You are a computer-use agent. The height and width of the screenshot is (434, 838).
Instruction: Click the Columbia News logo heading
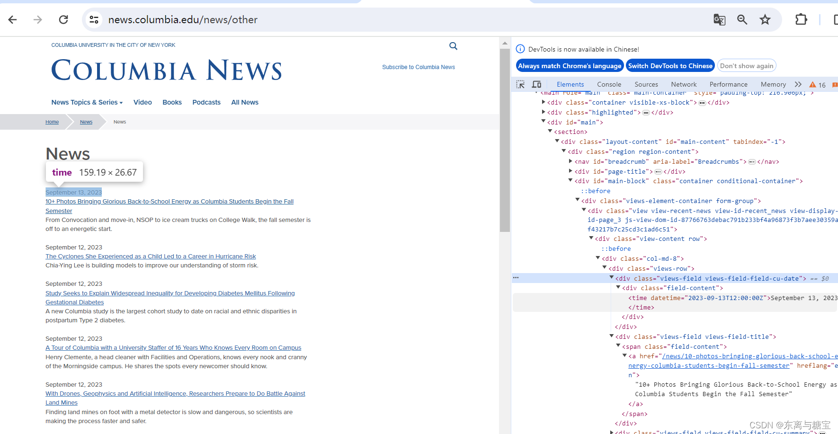point(167,70)
